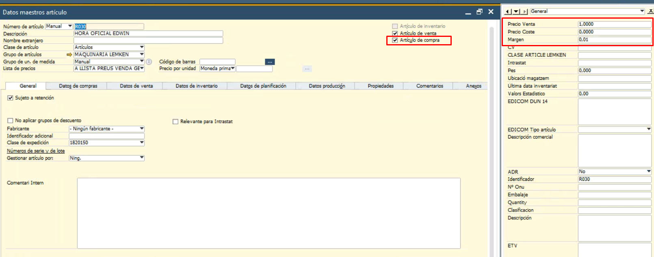654x257 pixels.
Task: Open ADR dropdown showing No
Action: (x=649, y=171)
